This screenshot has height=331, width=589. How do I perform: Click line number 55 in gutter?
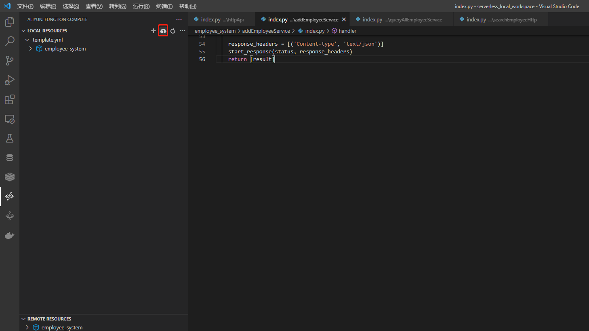(x=202, y=51)
